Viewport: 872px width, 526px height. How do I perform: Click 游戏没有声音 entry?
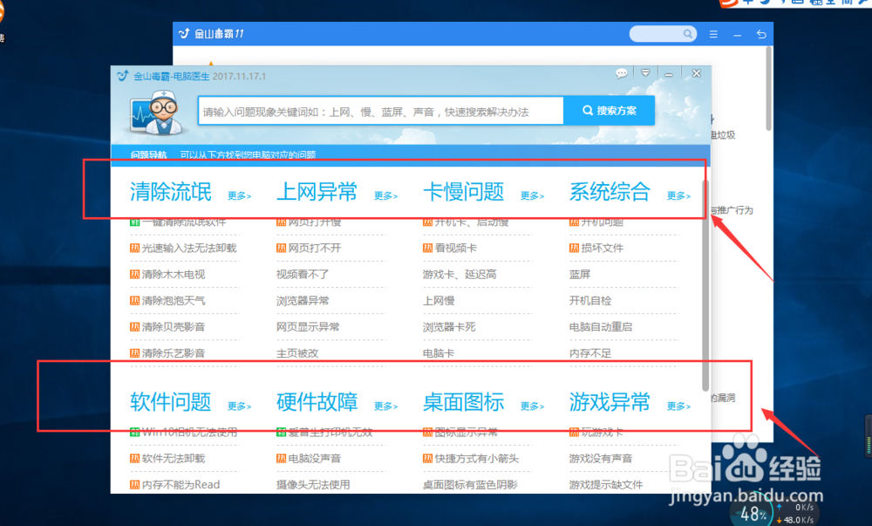[601, 458]
